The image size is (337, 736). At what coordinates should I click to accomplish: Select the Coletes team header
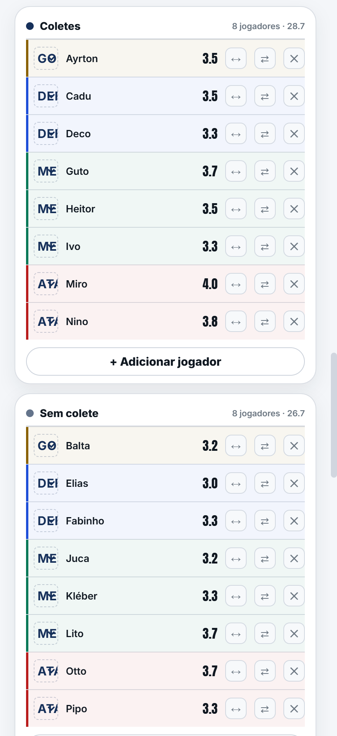coord(60,26)
